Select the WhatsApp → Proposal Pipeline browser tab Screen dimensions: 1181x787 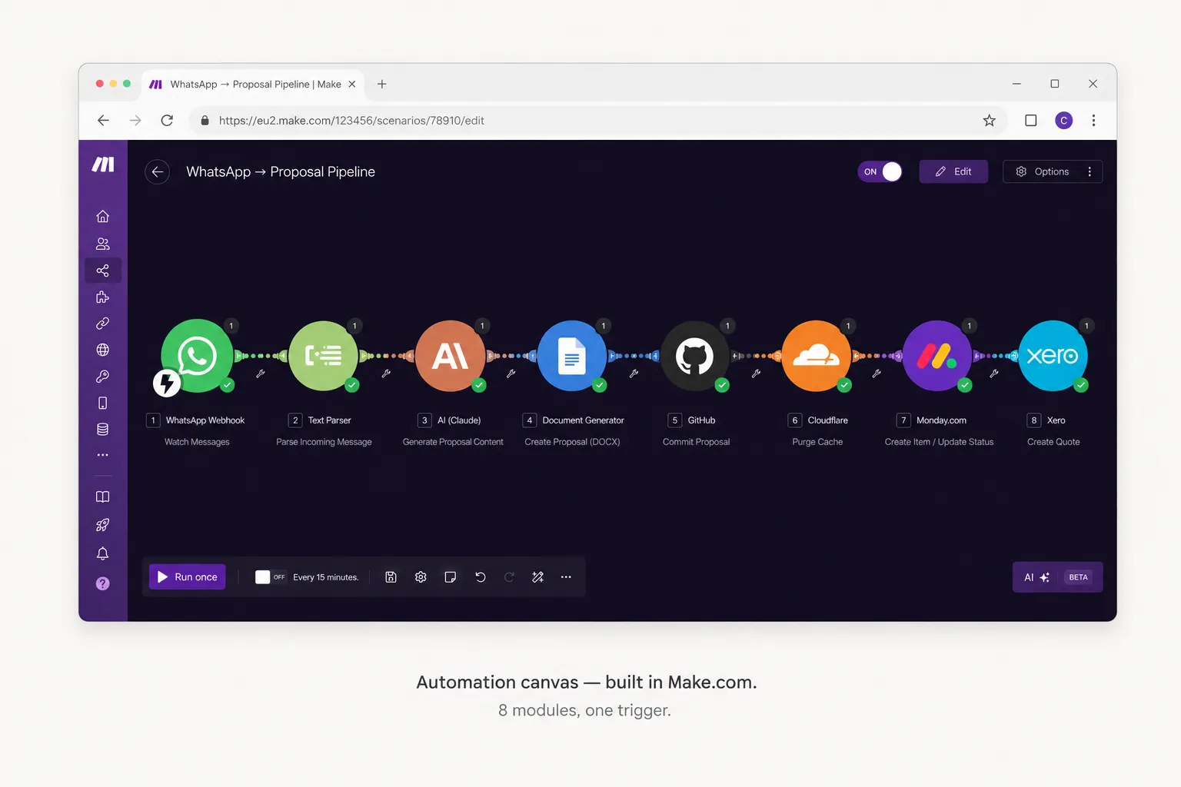tap(252, 85)
